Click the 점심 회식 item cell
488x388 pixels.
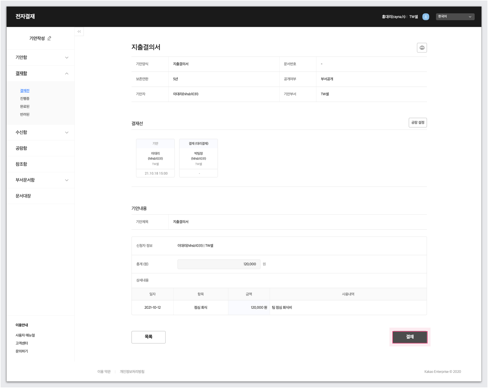(x=201, y=307)
